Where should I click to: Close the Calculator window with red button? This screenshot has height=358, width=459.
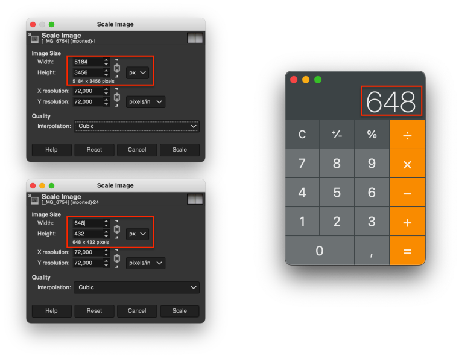point(294,80)
